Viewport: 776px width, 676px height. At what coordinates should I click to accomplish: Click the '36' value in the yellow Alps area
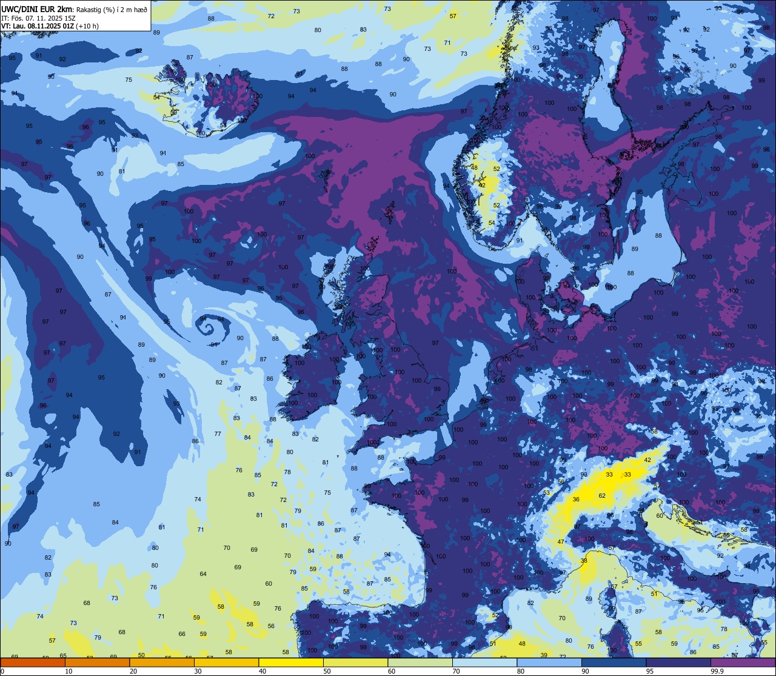tap(576, 500)
